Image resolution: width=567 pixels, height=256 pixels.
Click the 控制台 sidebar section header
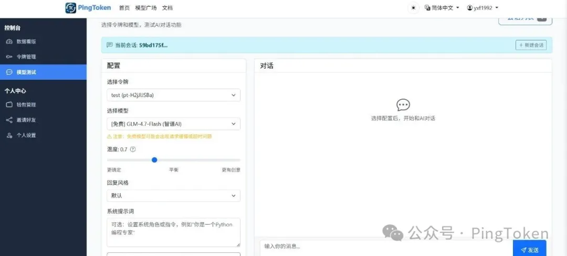click(x=12, y=28)
